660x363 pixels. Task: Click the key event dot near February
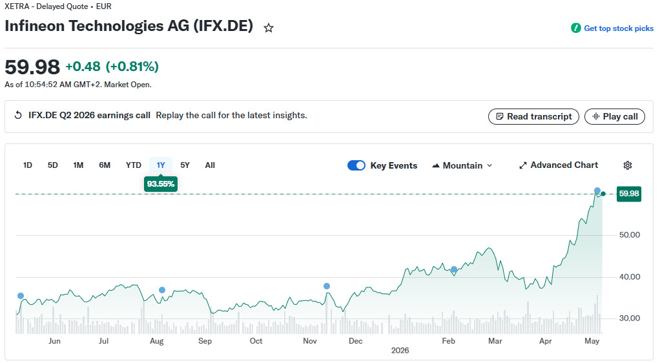(454, 269)
